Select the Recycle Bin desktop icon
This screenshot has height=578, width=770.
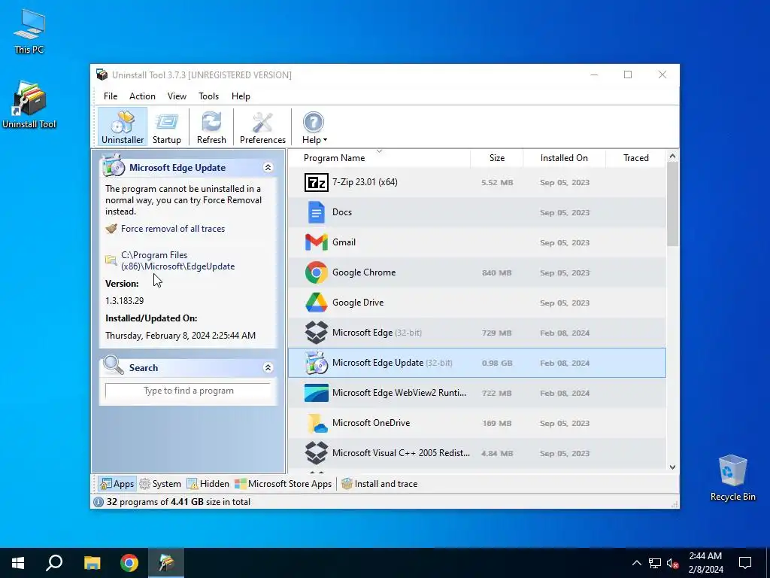pos(732,478)
